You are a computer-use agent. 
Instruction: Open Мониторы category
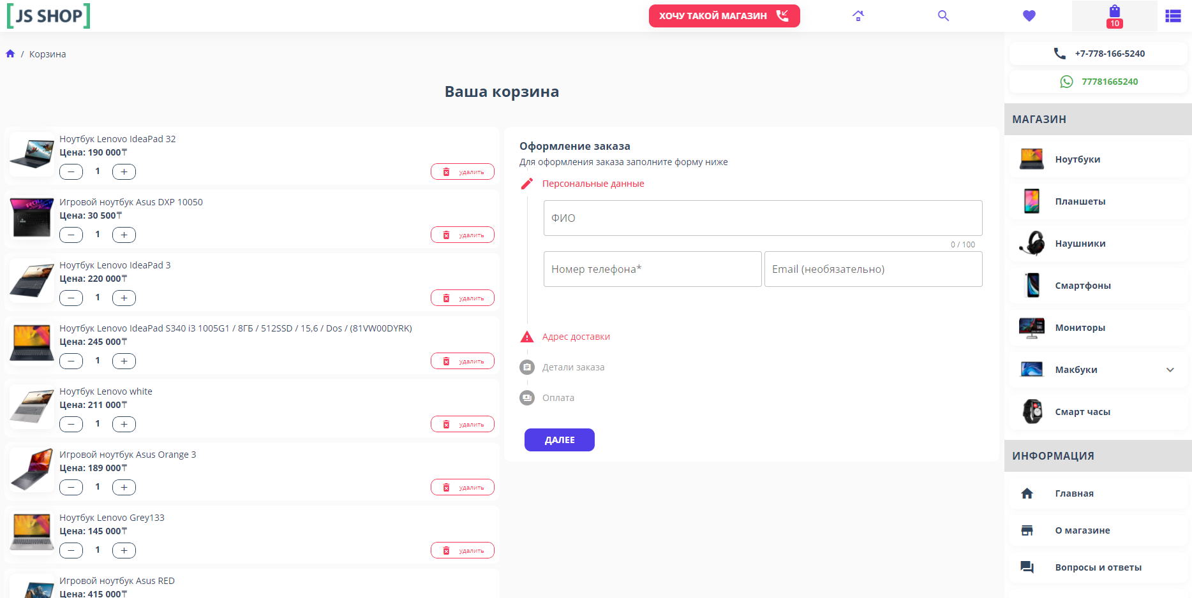[1098, 328]
